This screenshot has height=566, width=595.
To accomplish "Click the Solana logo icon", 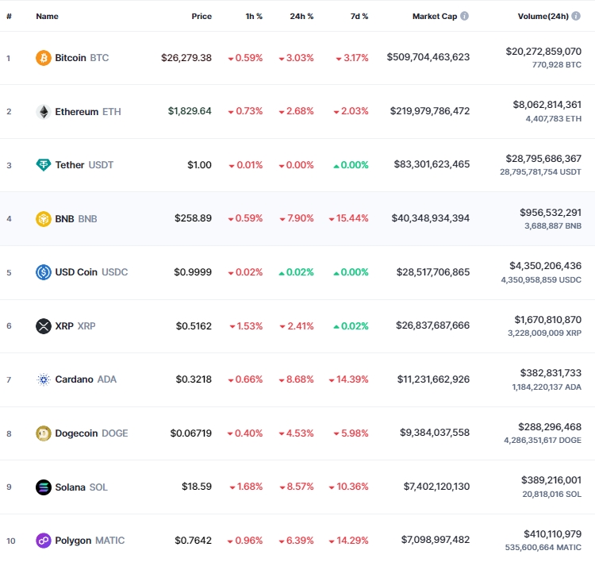I will (44, 487).
